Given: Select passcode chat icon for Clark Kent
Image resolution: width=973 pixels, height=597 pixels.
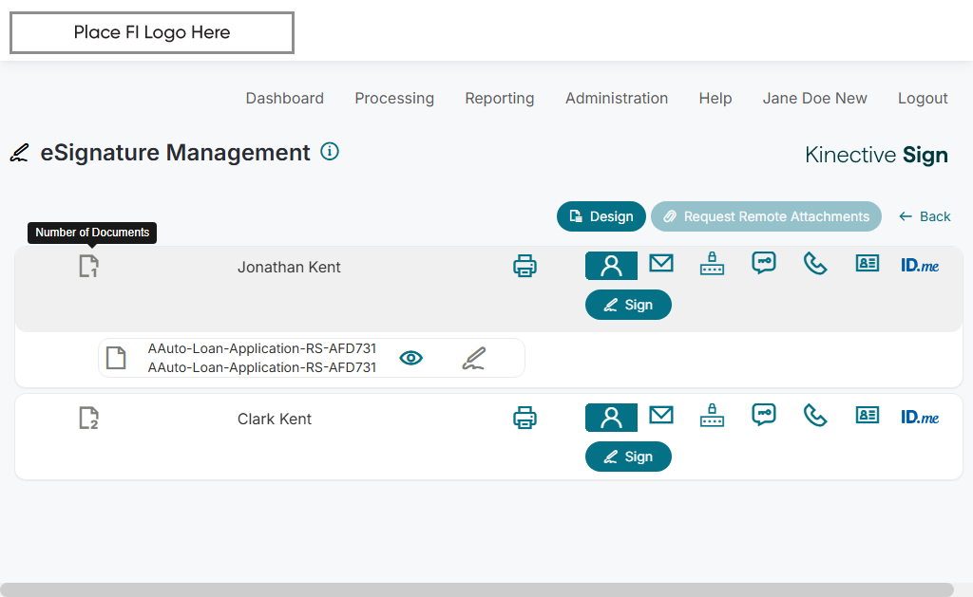Looking at the screenshot, I should point(764,416).
